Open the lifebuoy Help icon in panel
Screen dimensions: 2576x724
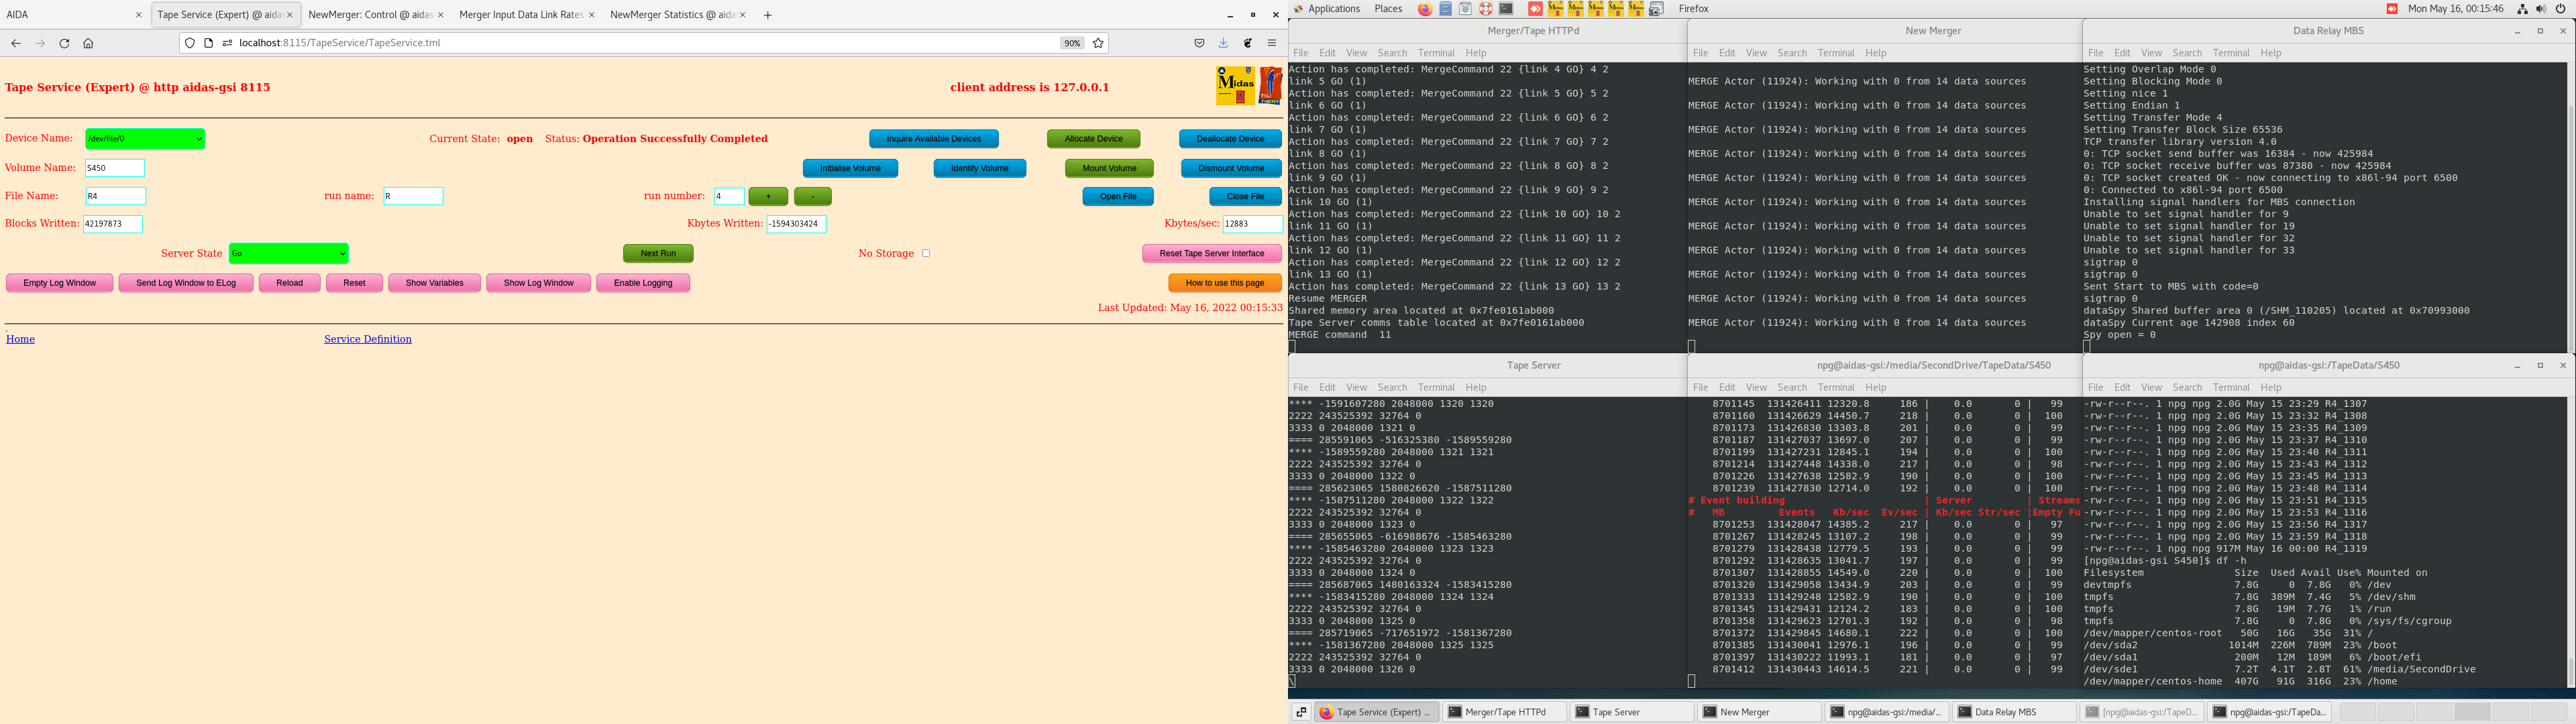click(1485, 9)
